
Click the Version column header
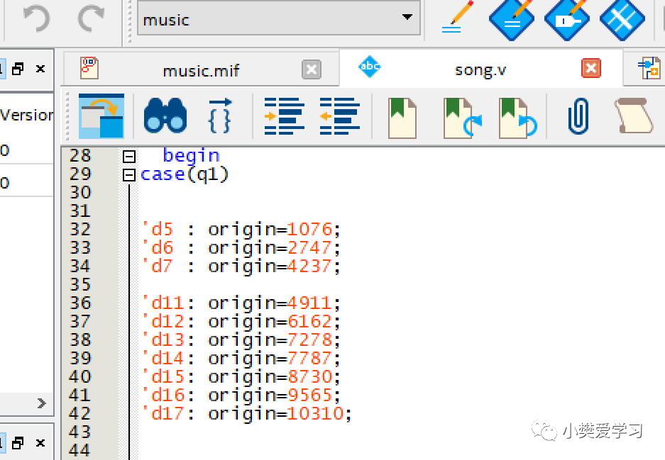pyautogui.click(x=27, y=115)
